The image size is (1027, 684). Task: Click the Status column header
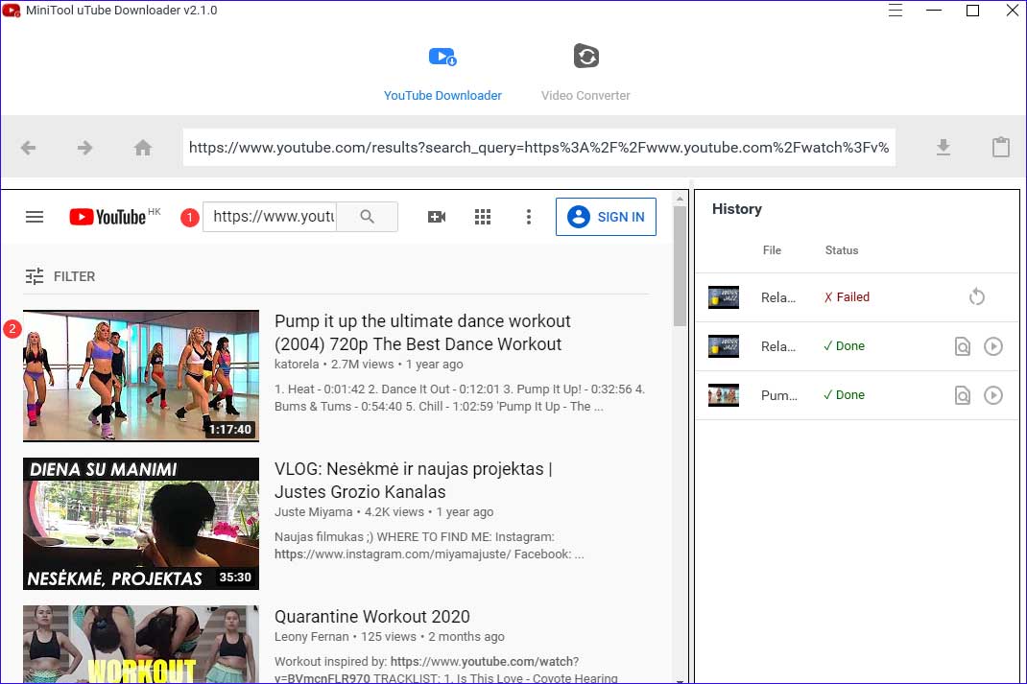tap(842, 250)
